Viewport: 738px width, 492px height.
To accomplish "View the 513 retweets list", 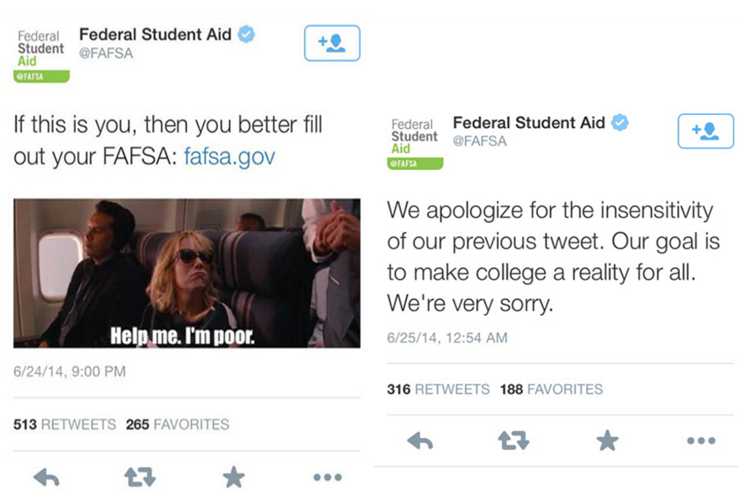I will click(x=65, y=424).
